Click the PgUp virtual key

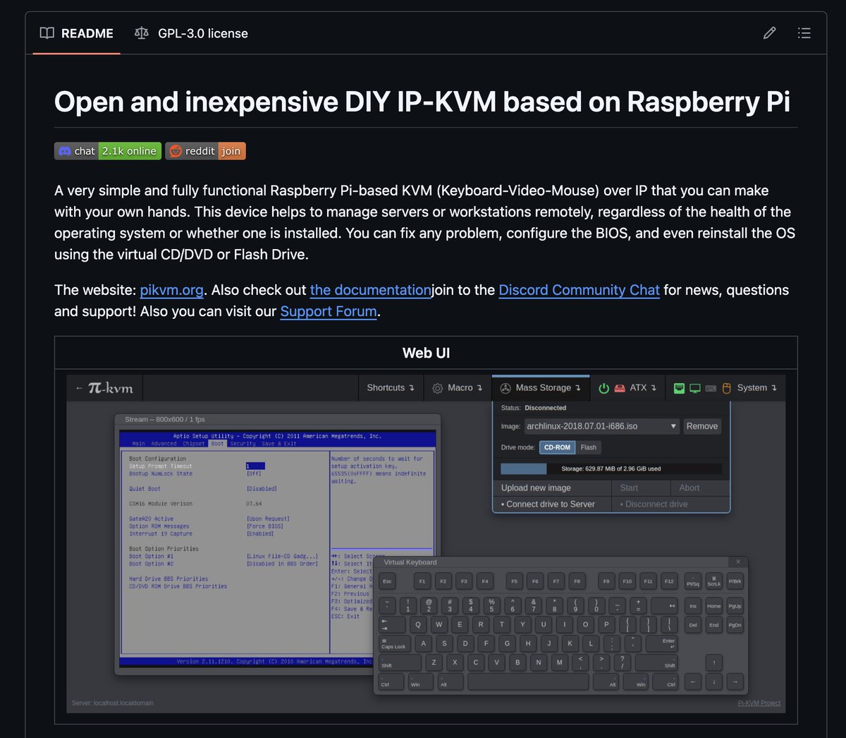pyautogui.click(x=735, y=605)
